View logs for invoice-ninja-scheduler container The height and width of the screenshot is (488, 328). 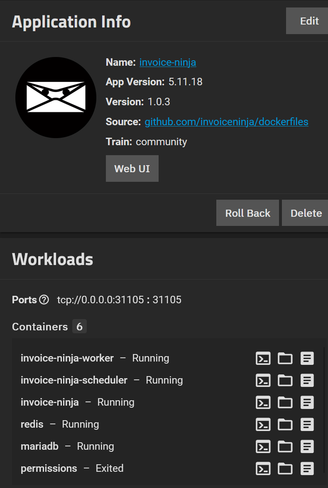point(307,380)
